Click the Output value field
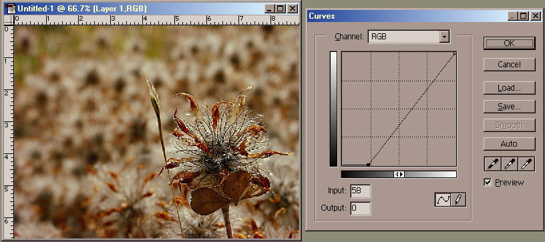Image resolution: width=545 pixels, height=242 pixels. pos(361,209)
